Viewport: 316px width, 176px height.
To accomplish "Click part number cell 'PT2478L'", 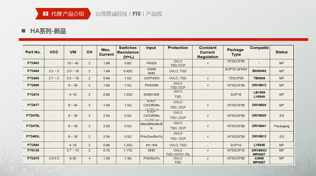I will 33,116.
